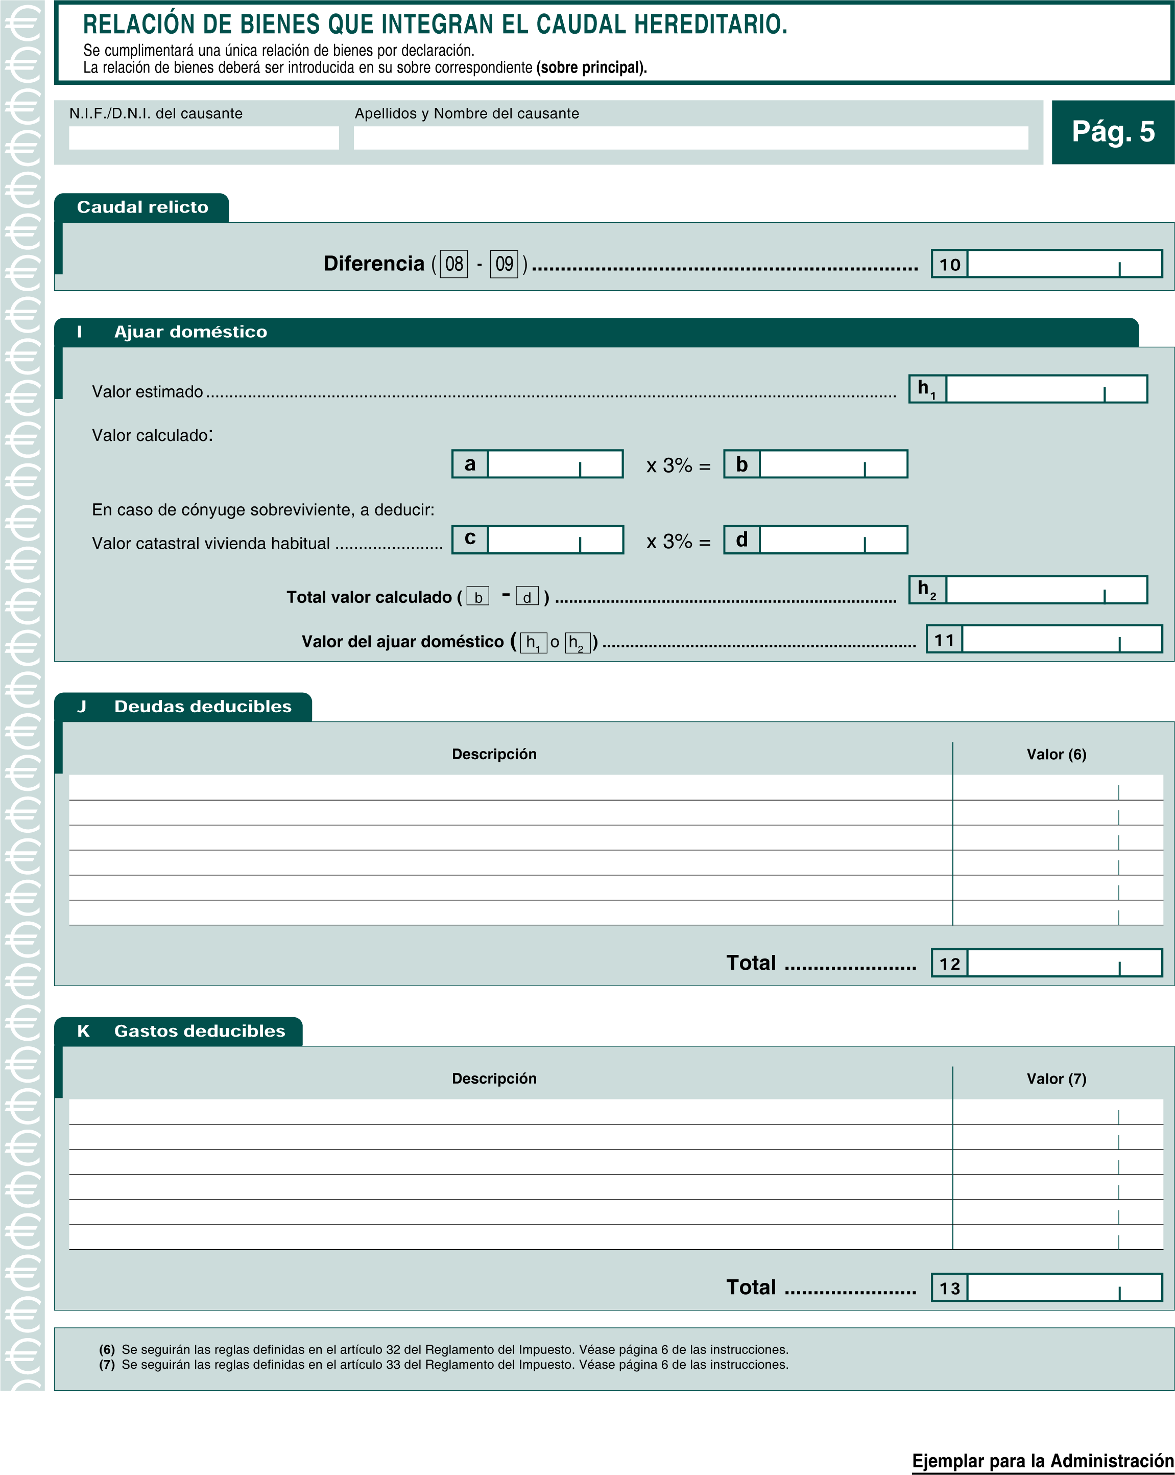Select the box a input field

coord(555,464)
